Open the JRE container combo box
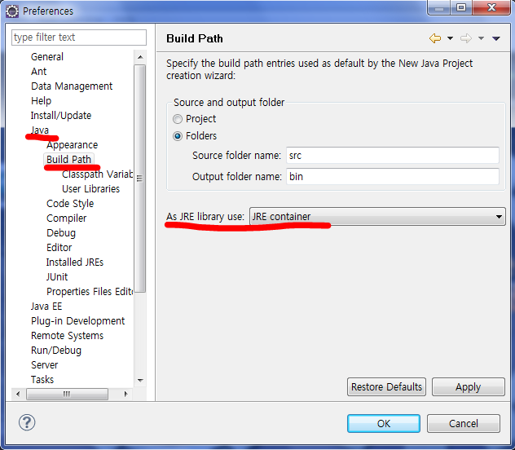515x450 pixels. [377, 217]
